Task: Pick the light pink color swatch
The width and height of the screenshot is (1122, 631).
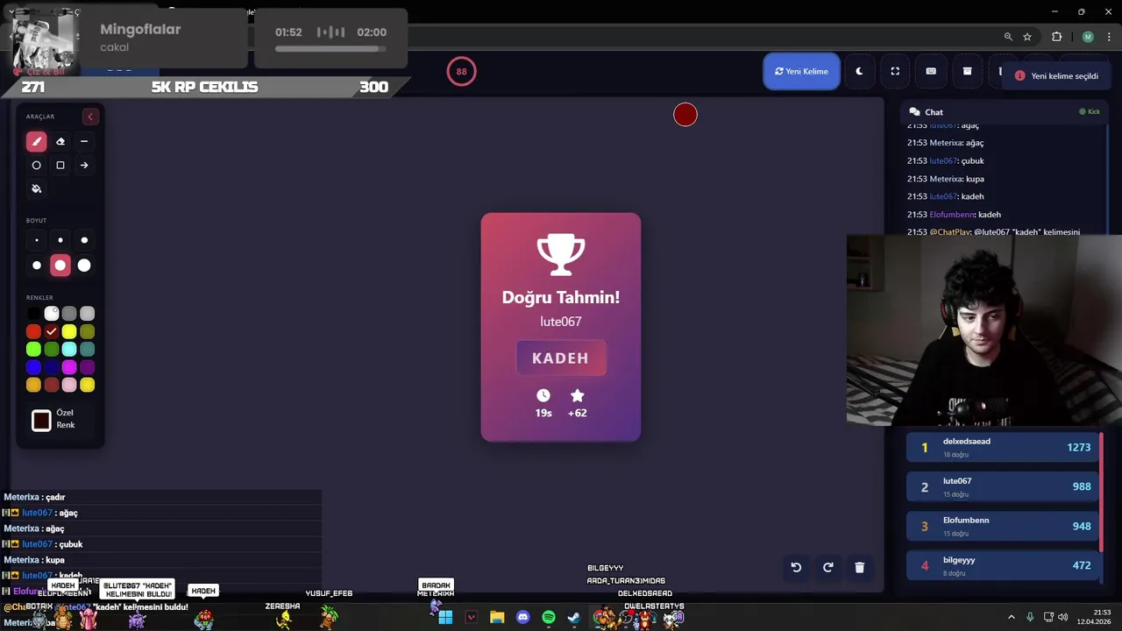Action: 69,385
